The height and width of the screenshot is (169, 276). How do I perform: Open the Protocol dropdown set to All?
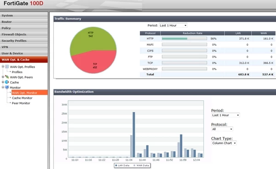coord(222,129)
